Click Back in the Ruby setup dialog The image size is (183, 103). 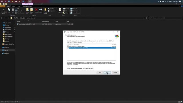click(100, 72)
